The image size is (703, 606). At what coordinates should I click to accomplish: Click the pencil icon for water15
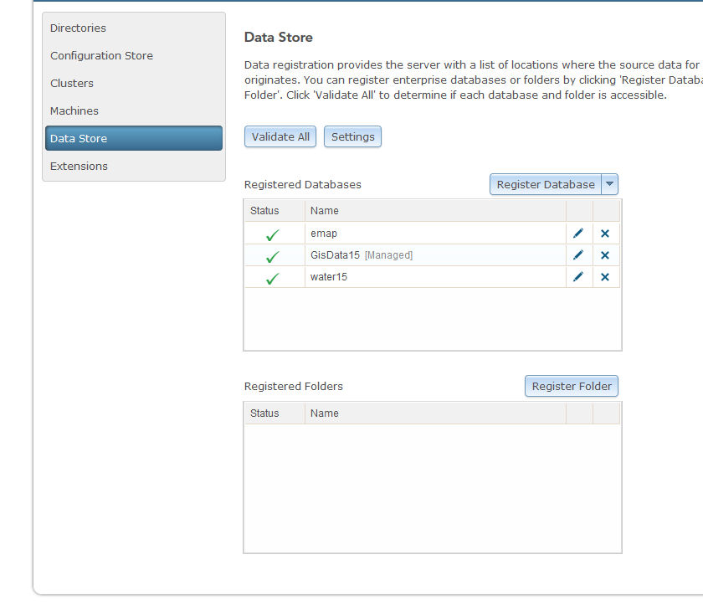[x=578, y=277]
